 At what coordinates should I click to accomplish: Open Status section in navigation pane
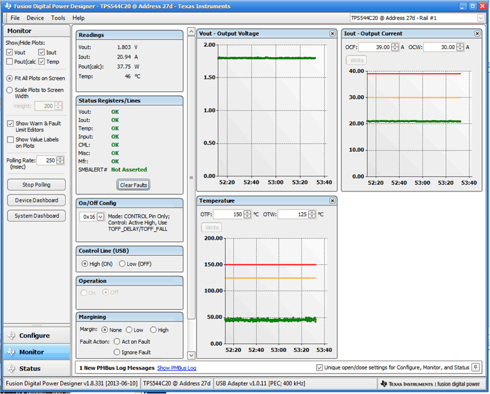pos(30,369)
